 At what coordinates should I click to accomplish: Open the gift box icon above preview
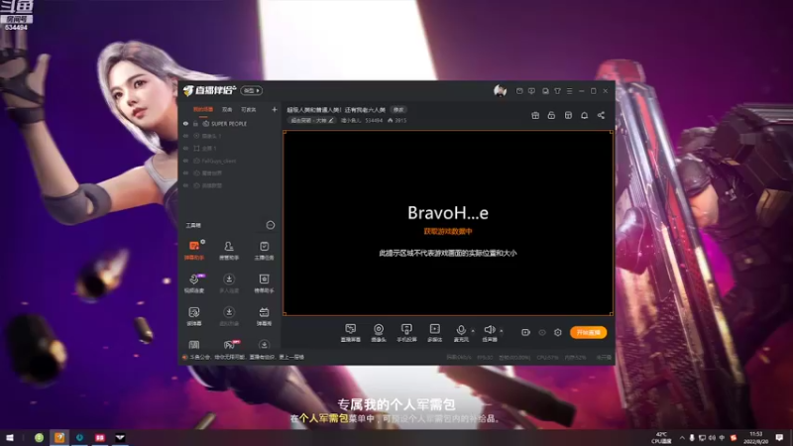click(535, 115)
